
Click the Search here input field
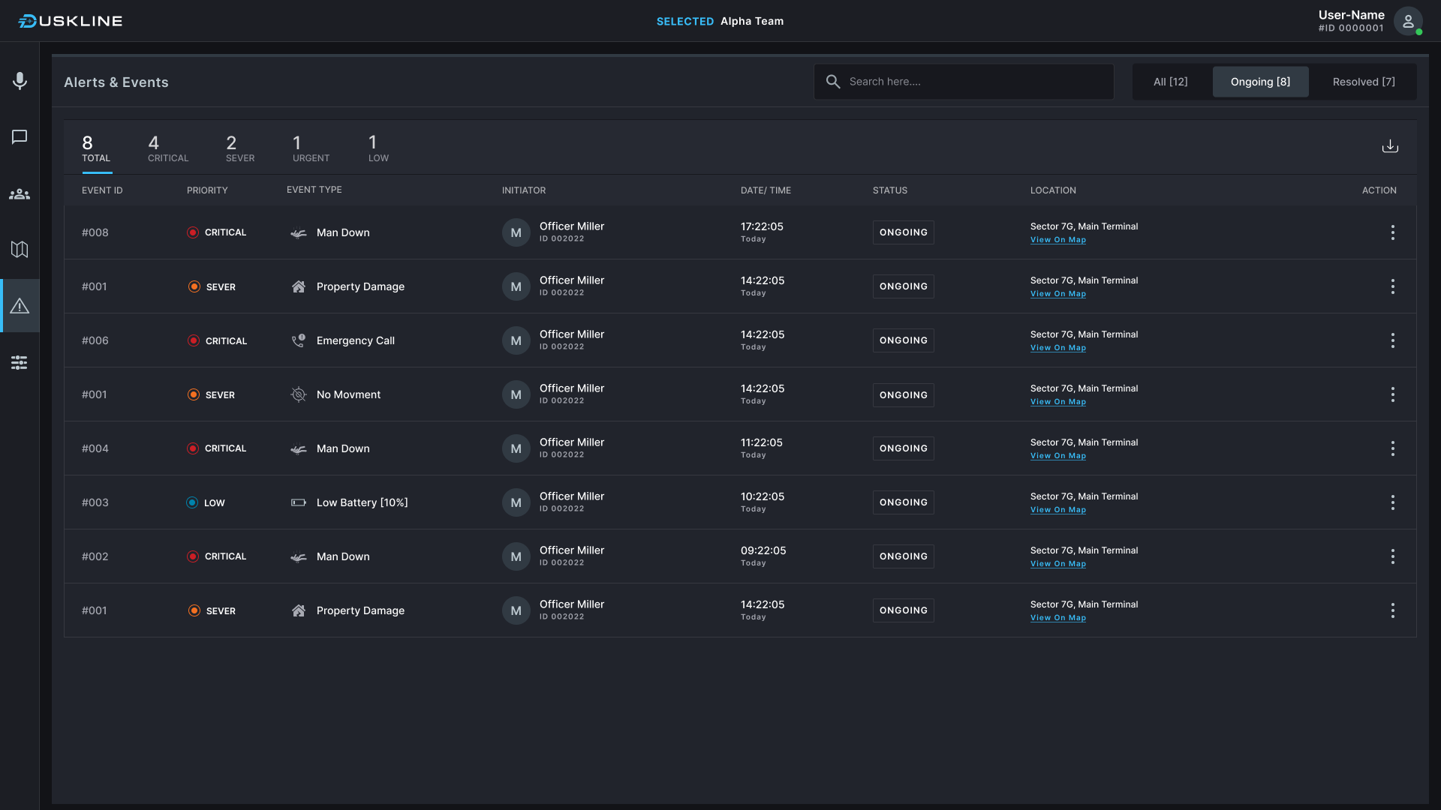[964, 82]
